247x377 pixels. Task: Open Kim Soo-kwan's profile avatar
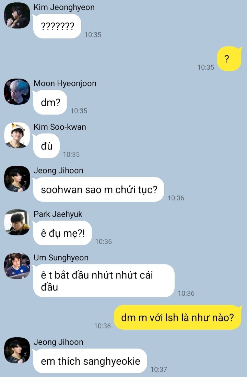coord(17,135)
